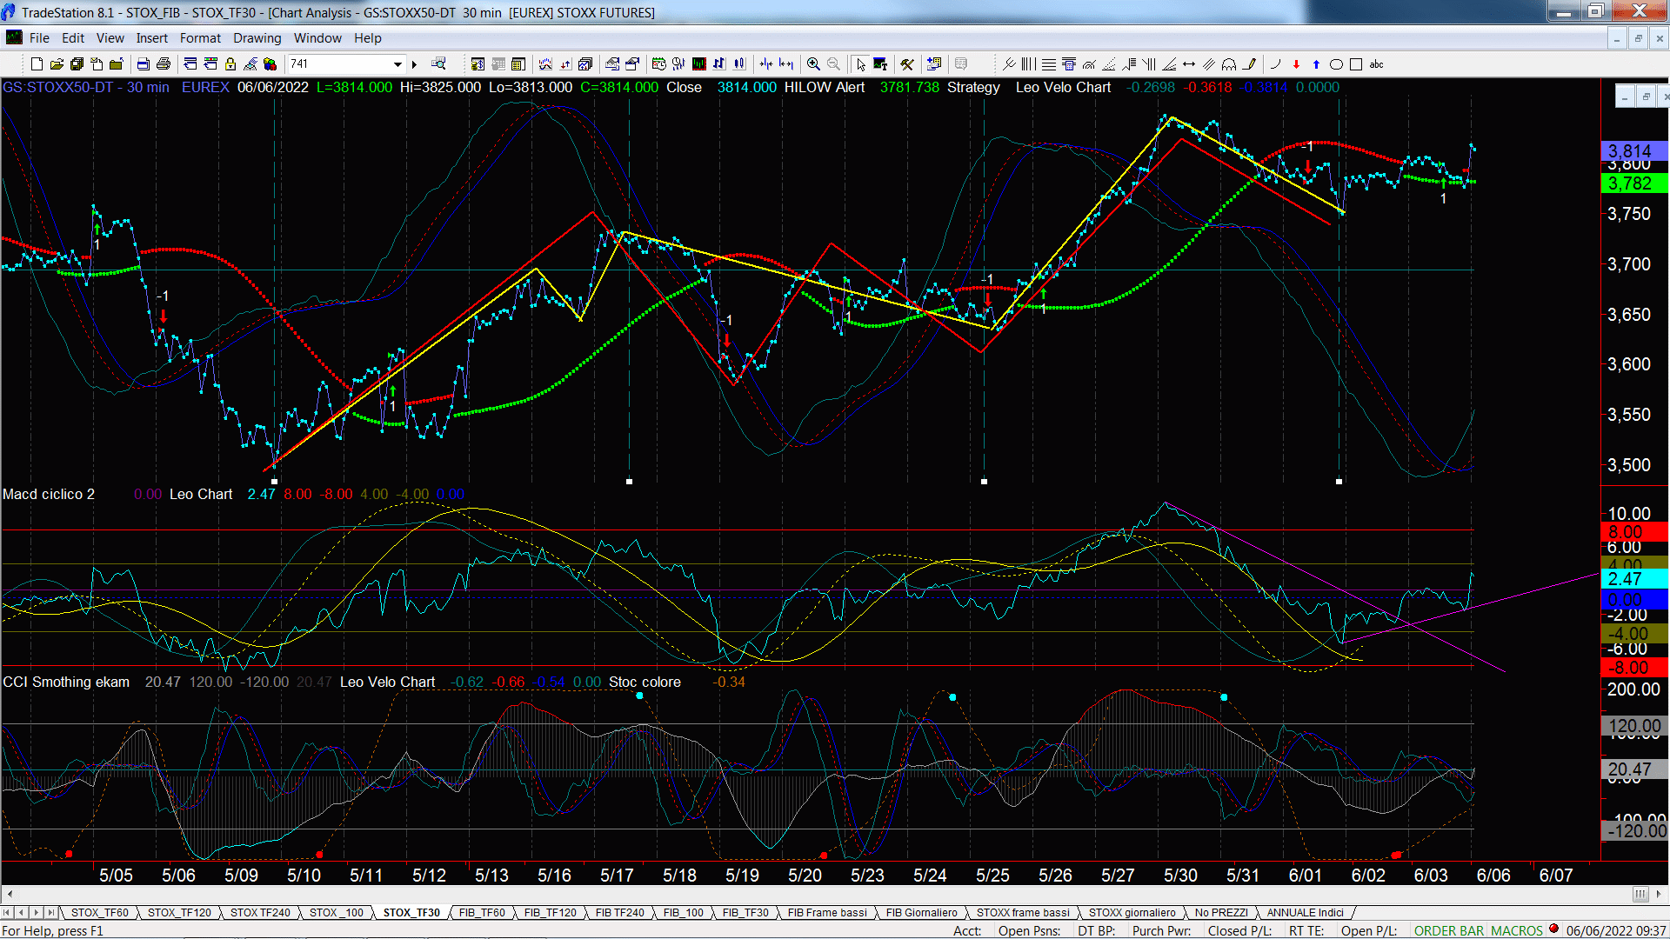This screenshot has width=1670, height=939.
Task: Select the rectangle drawing tool
Action: [1356, 64]
